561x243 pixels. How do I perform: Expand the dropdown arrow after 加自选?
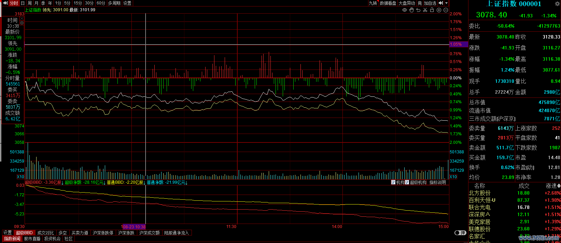446,3
